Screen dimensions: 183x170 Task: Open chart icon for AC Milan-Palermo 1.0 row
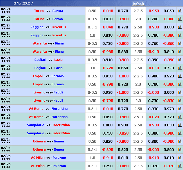coord(179,158)
